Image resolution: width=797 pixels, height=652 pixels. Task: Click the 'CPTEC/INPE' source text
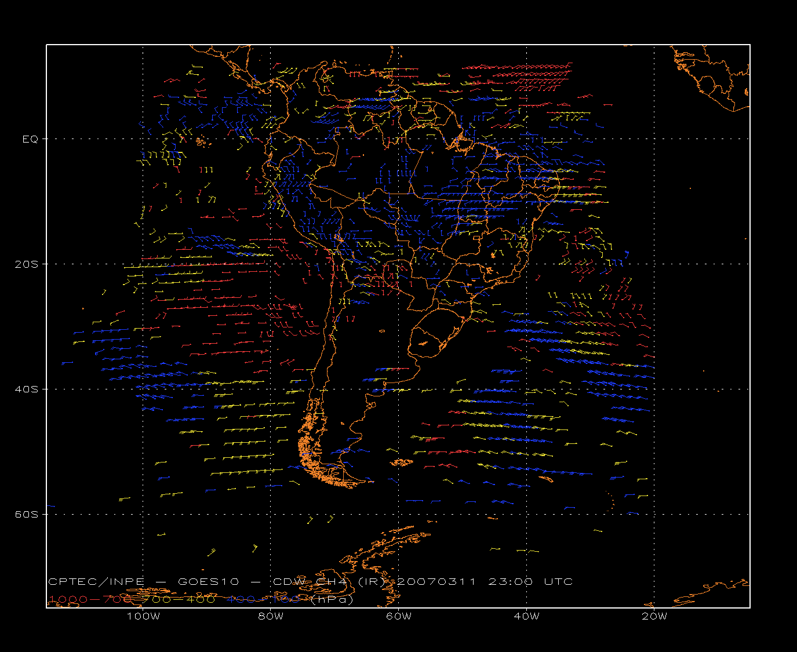(x=96, y=582)
